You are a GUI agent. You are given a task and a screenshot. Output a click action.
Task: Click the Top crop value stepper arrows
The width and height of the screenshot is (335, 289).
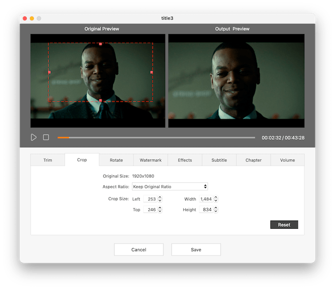tap(160, 210)
